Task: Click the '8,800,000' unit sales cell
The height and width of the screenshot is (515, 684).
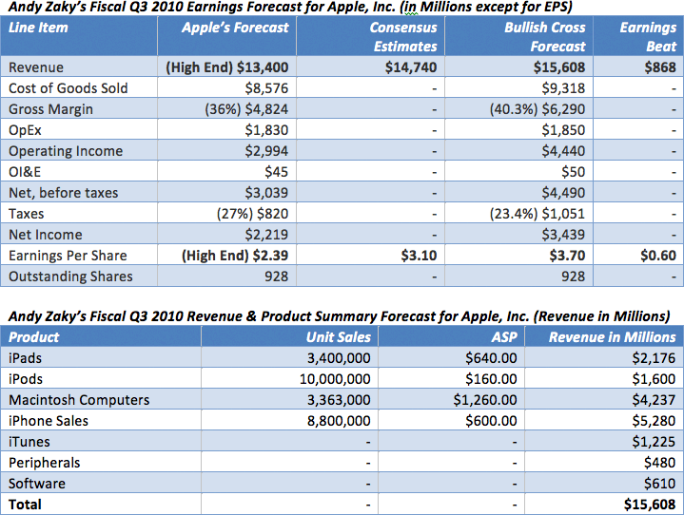Action: point(339,421)
